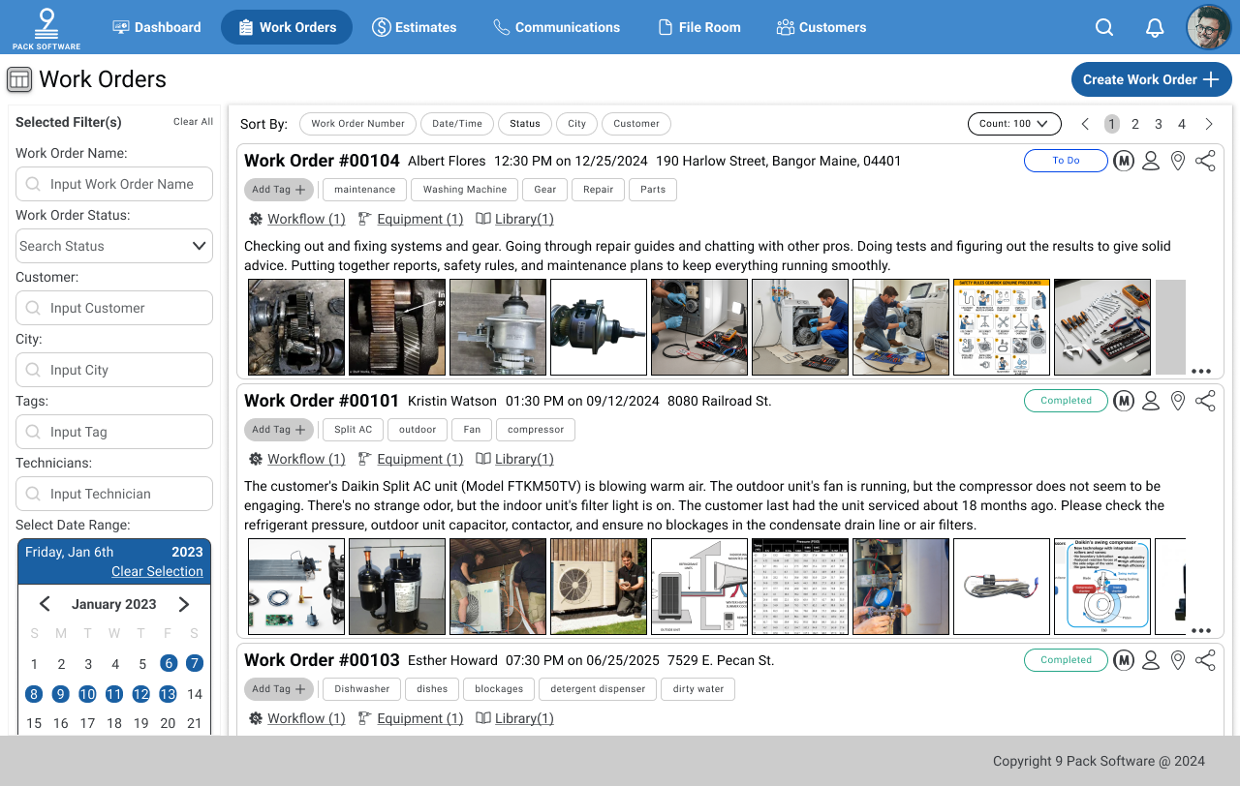Click share icon on Work Order #00104

(1205, 161)
